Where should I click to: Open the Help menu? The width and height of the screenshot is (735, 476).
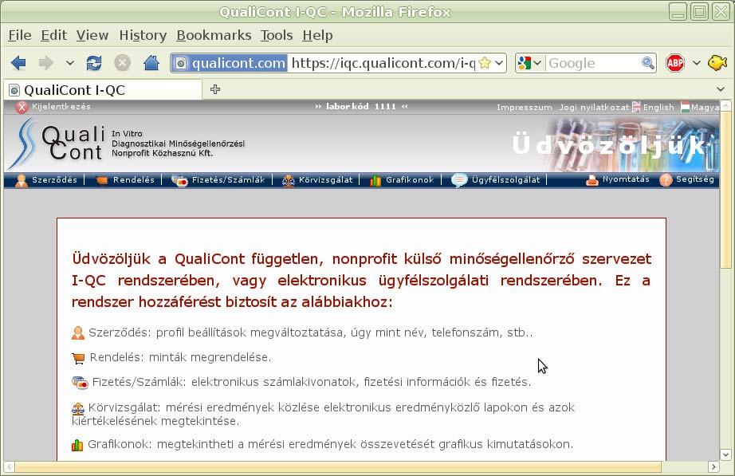[317, 35]
